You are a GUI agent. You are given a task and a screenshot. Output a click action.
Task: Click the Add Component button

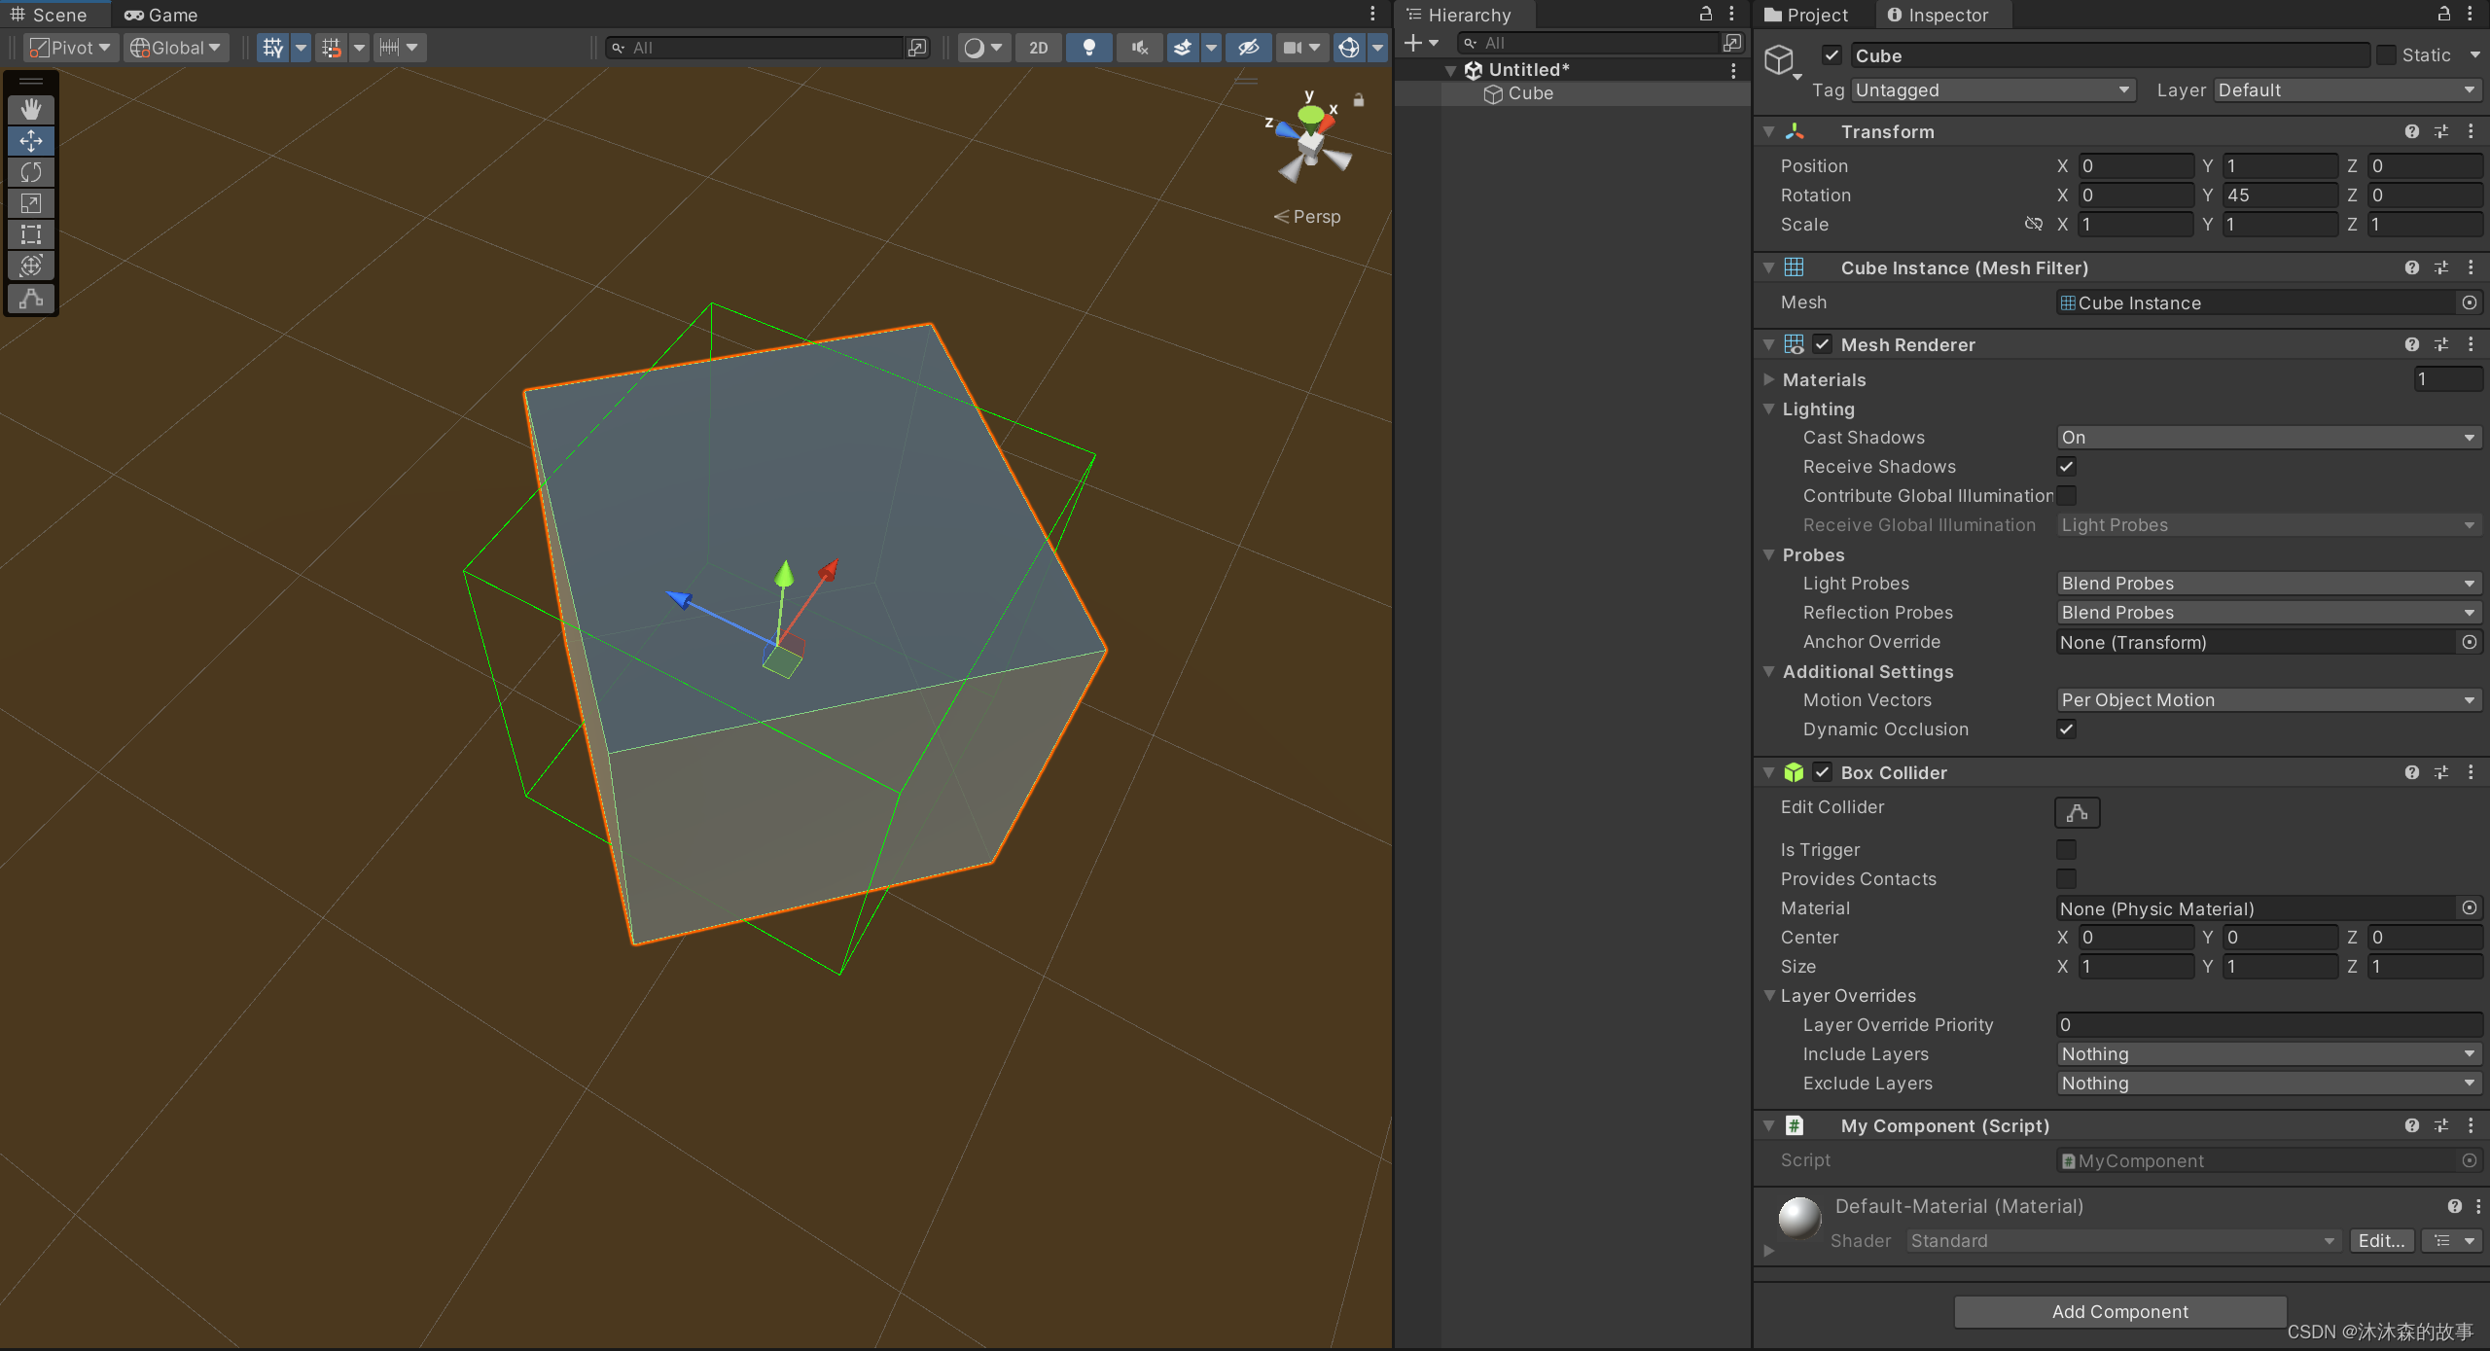2119,1312
